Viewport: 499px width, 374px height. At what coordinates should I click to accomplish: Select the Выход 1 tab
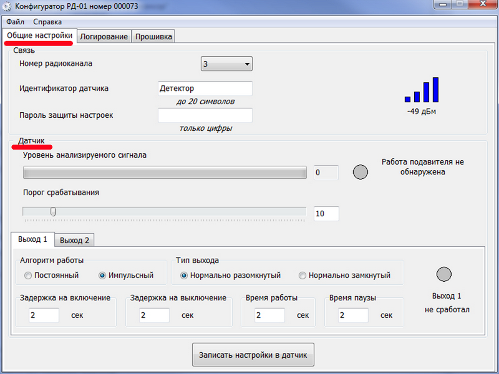click(32, 239)
